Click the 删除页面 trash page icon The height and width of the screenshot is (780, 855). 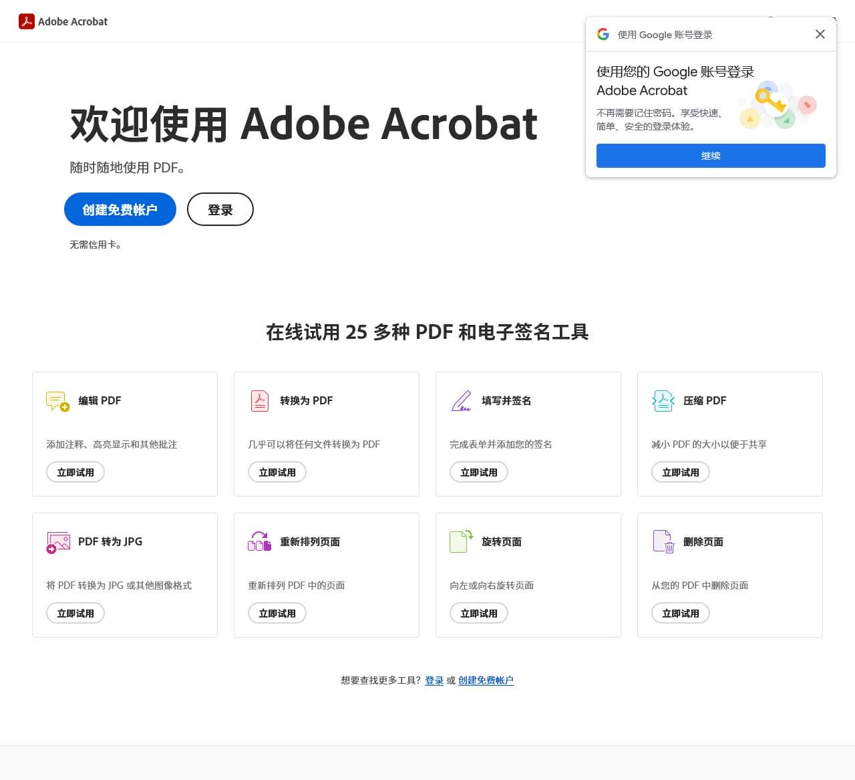pyautogui.click(x=664, y=541)
